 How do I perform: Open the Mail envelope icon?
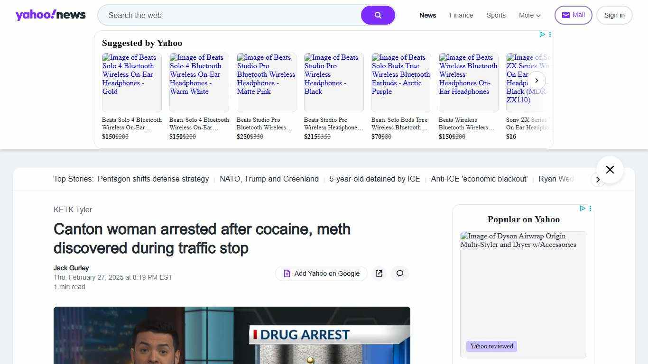coord(565,15)
